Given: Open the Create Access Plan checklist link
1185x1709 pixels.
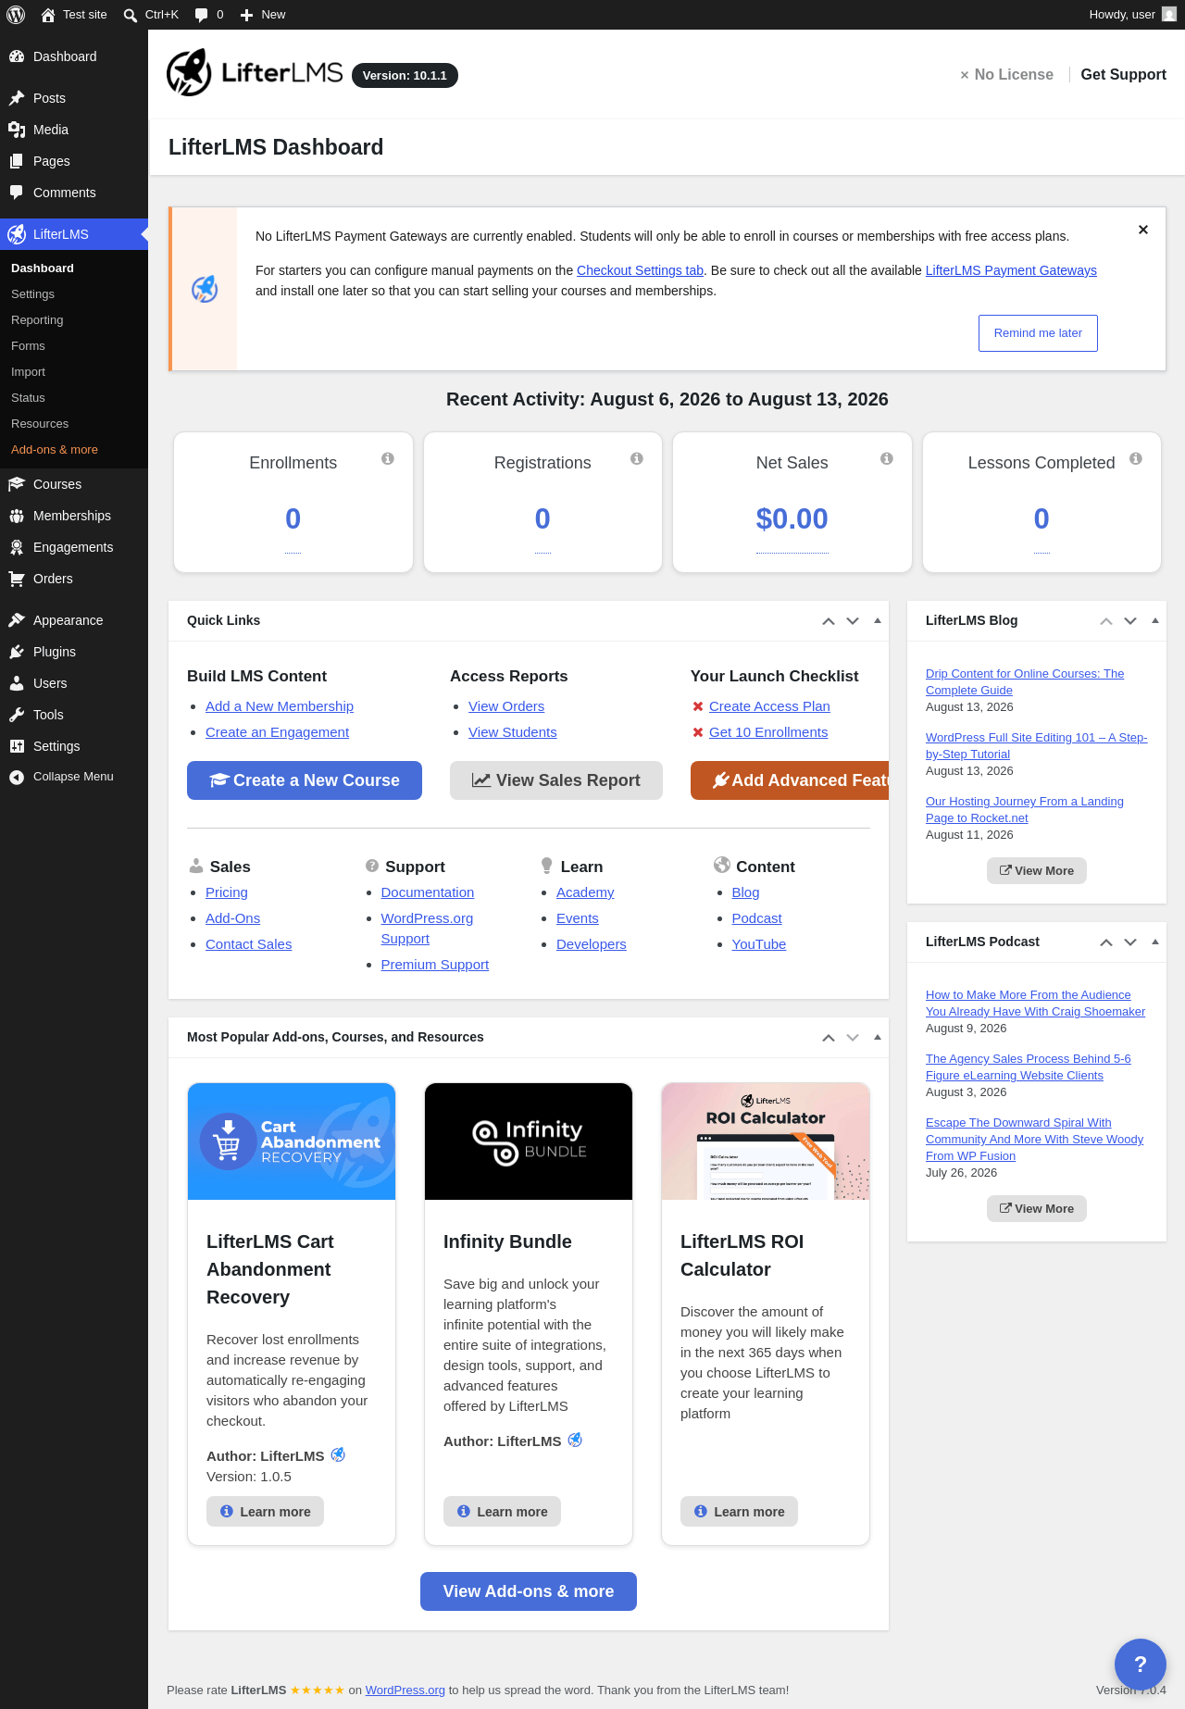Looking at the screenshot, I should 769,706.
